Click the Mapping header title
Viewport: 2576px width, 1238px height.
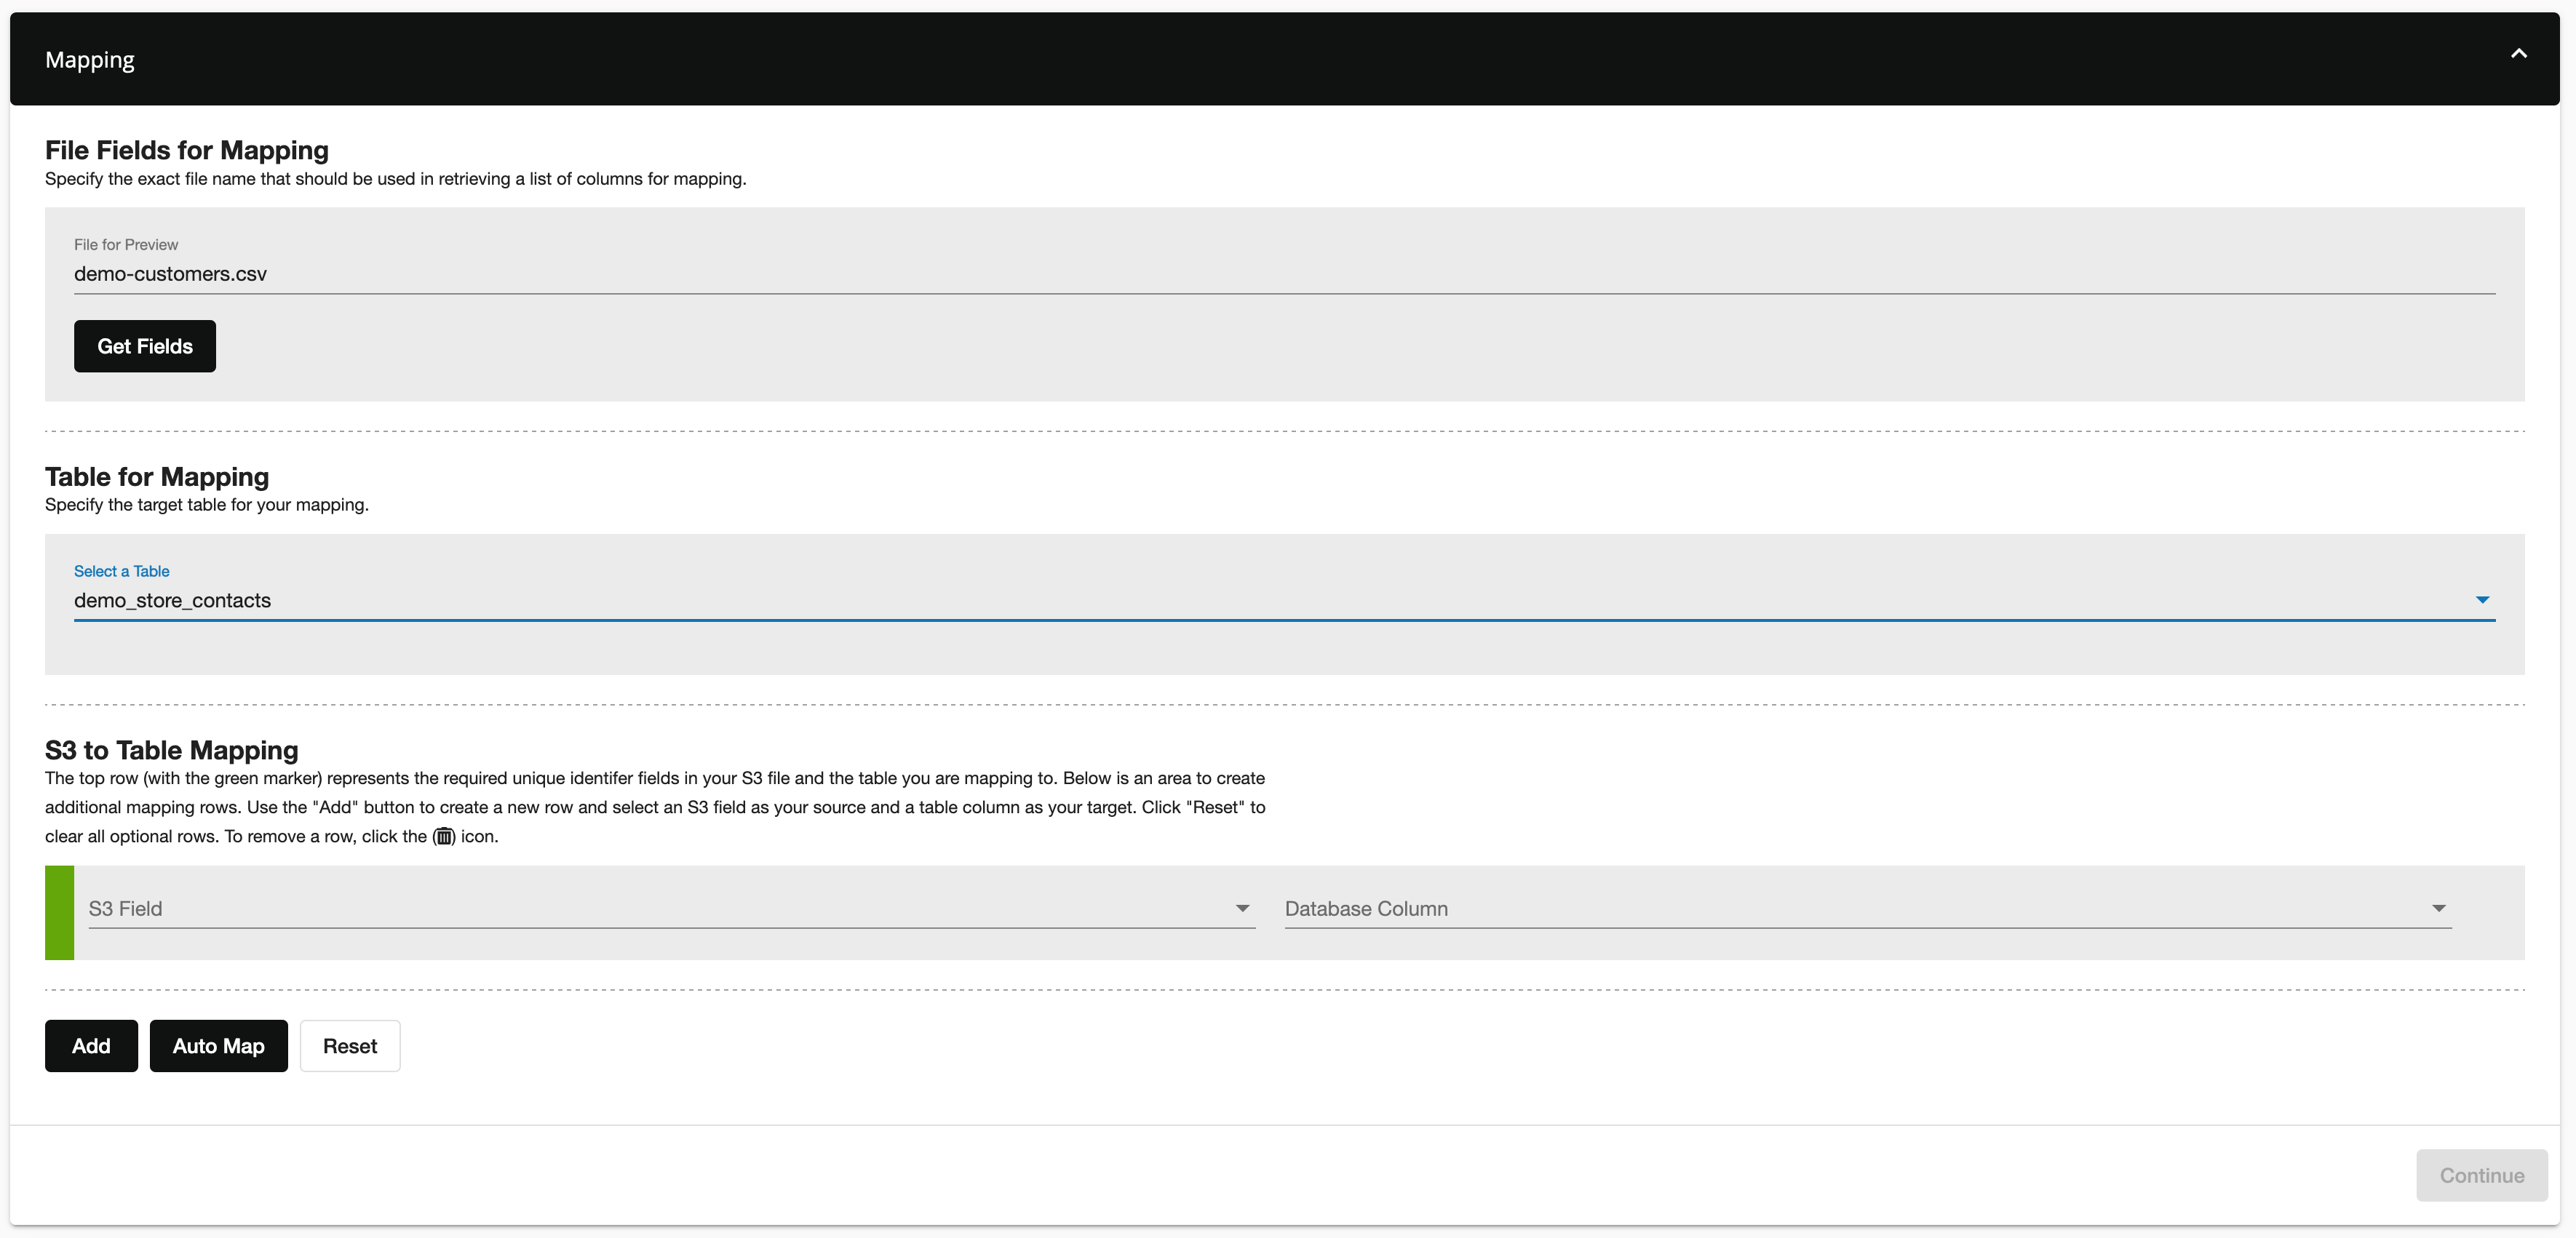point(90,60)
